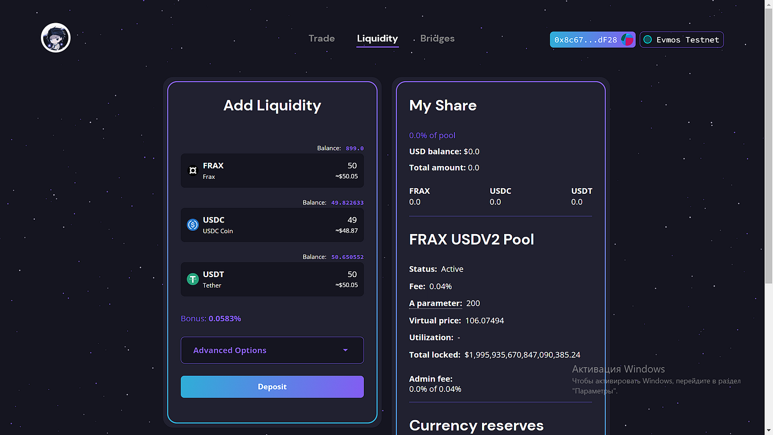Viewport: 773px width, 435px height.
Task: Click the Currency reserves heading
Action: pos(476,425)
